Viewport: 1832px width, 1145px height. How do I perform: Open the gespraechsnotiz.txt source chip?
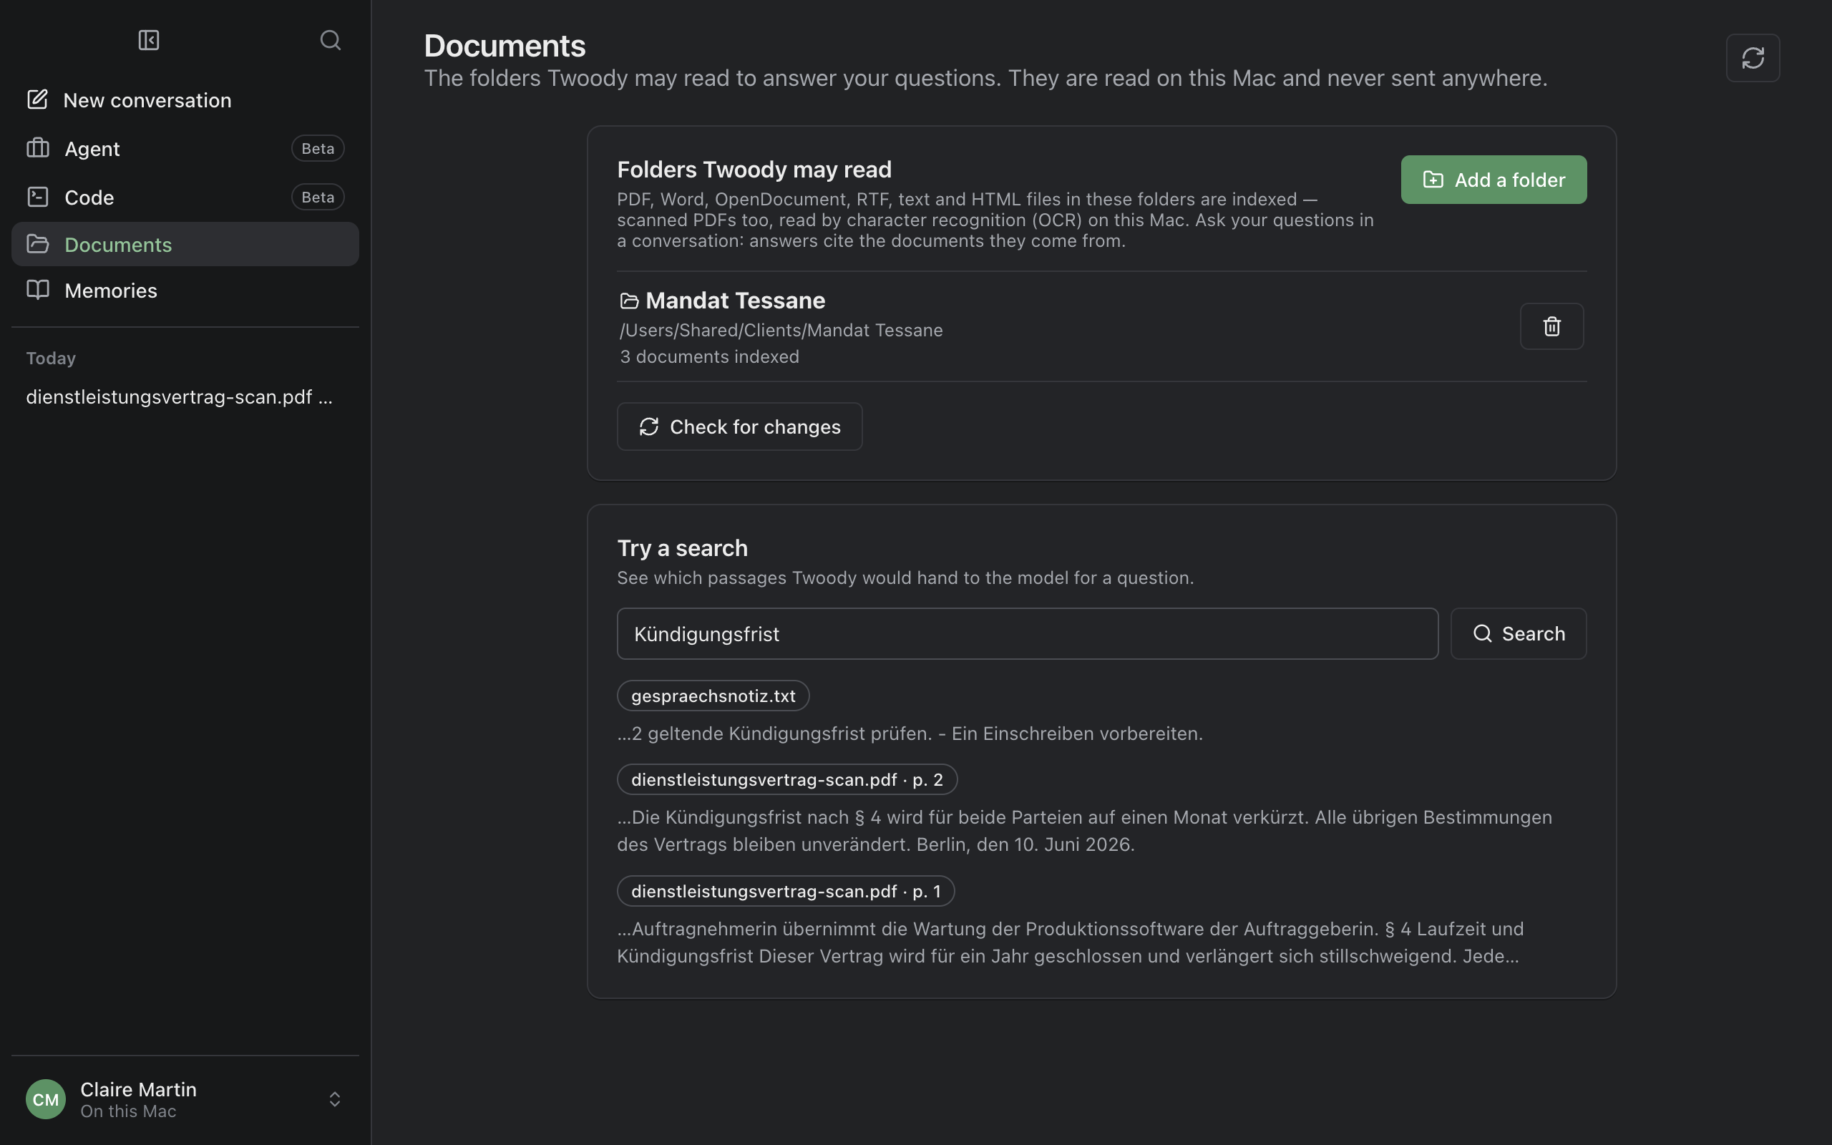713,696
